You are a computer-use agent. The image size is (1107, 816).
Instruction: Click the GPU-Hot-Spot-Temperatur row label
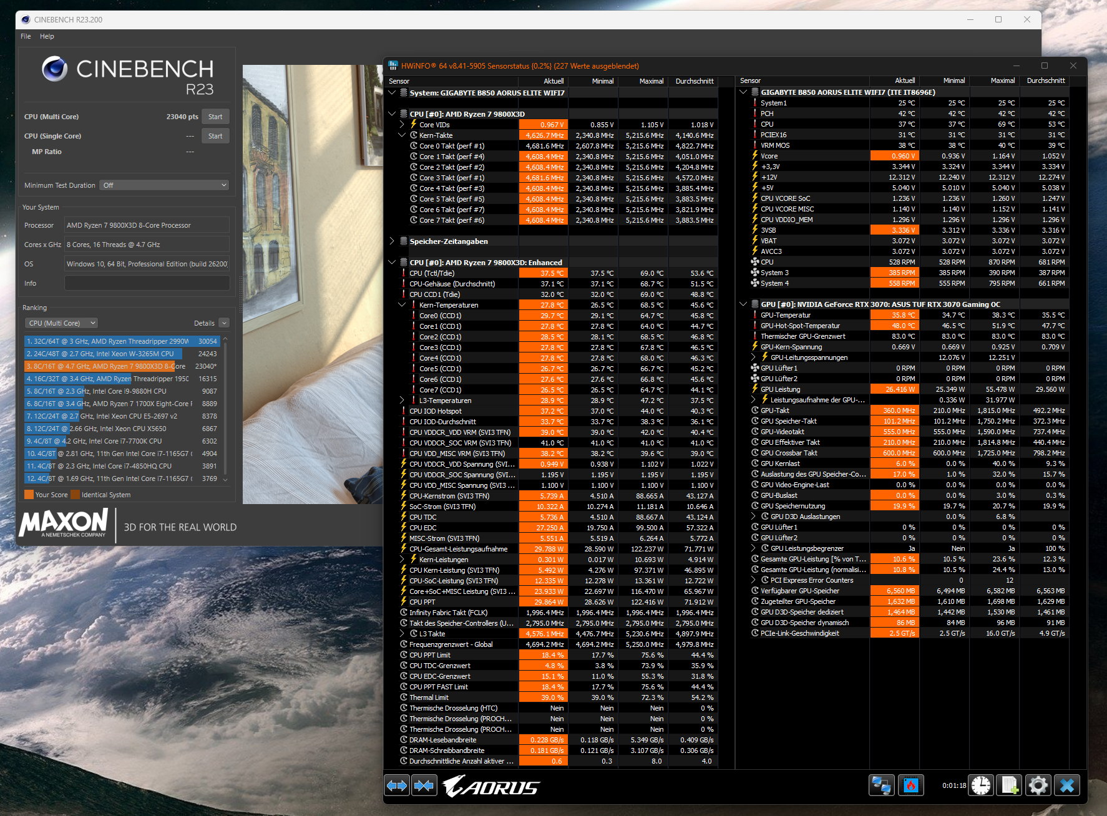click(801, 326)
